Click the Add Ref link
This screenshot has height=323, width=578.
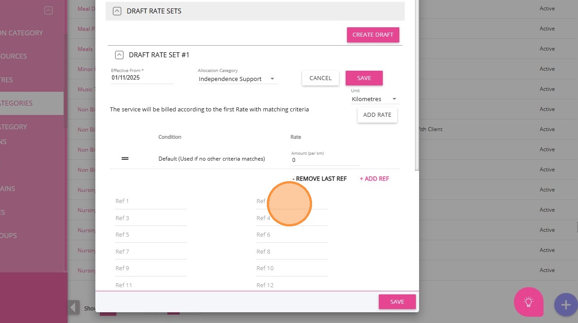coord(374,178)
